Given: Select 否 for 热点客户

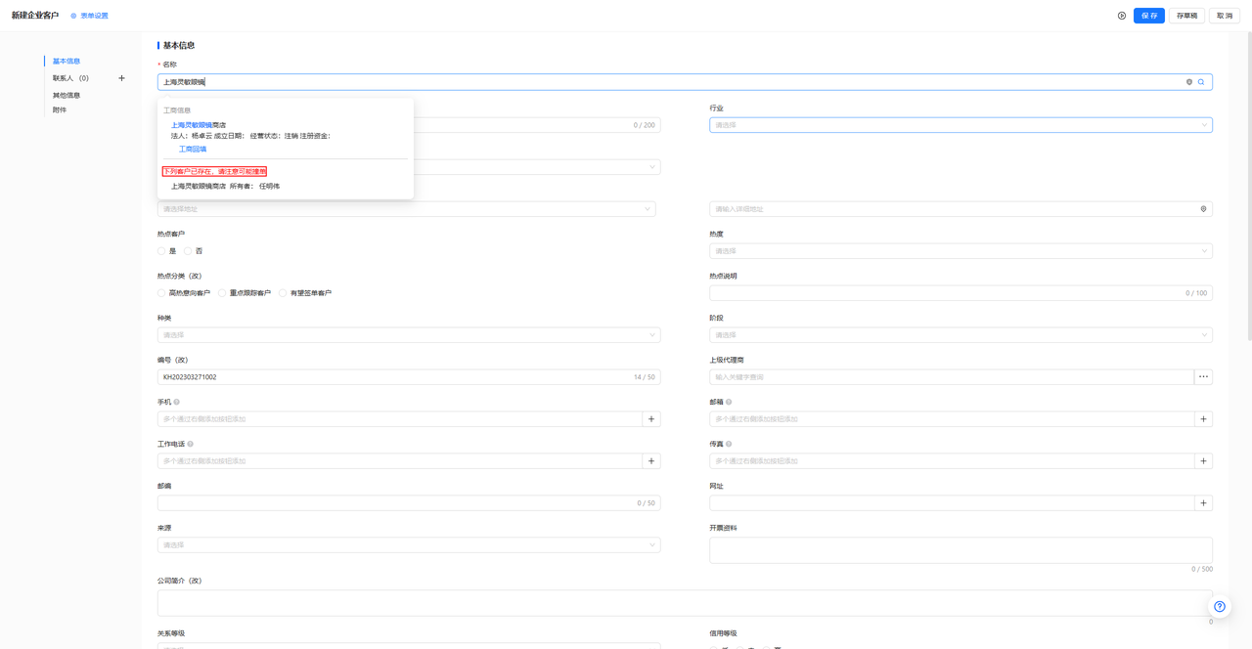Looking at the screenshot, I should point(194,251).
